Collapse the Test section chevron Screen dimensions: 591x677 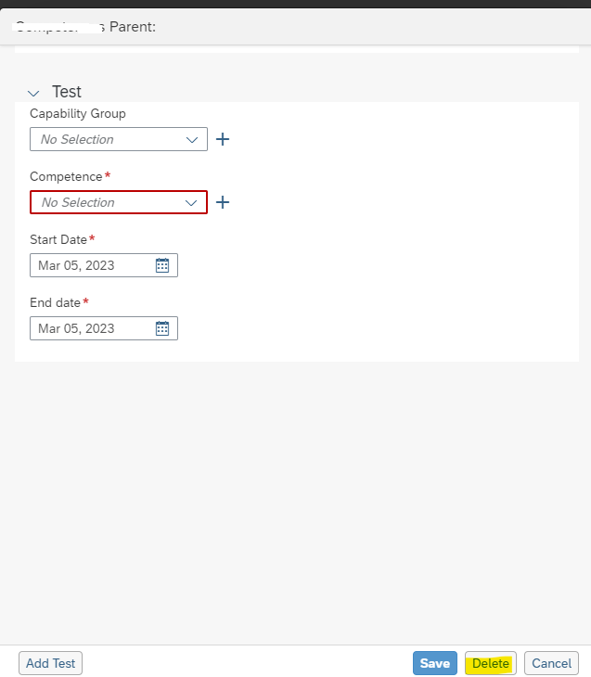coord(33,93)
